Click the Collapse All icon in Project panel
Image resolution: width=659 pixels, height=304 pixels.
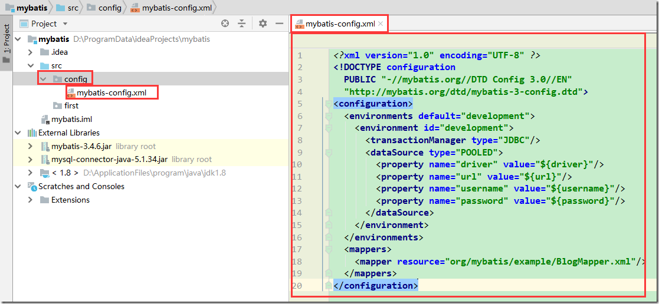tap(241, 24)
